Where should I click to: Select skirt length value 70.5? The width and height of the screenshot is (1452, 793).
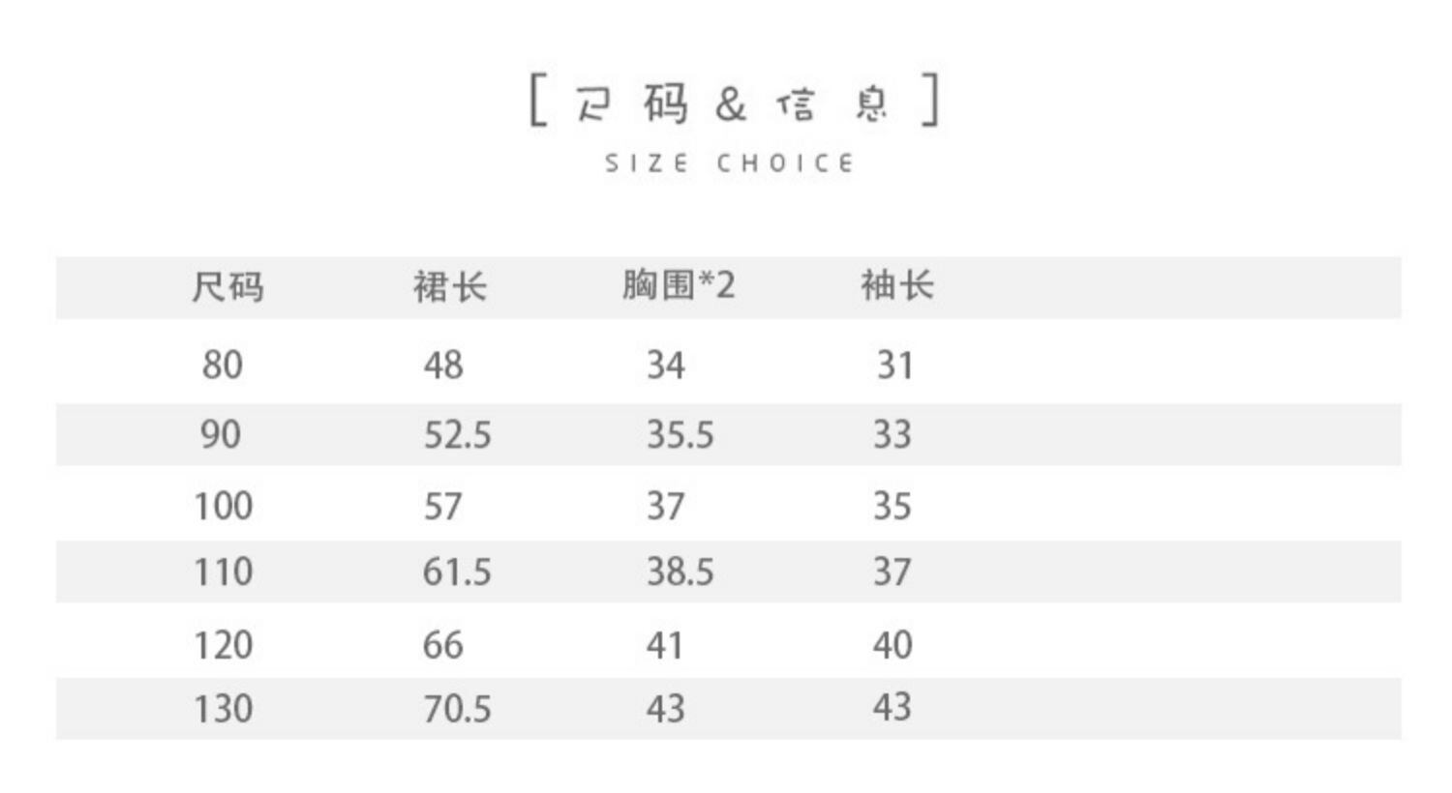[457, 710]
